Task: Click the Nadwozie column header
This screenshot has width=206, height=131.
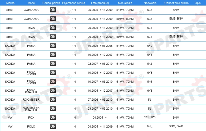Action: click(150, 3)
